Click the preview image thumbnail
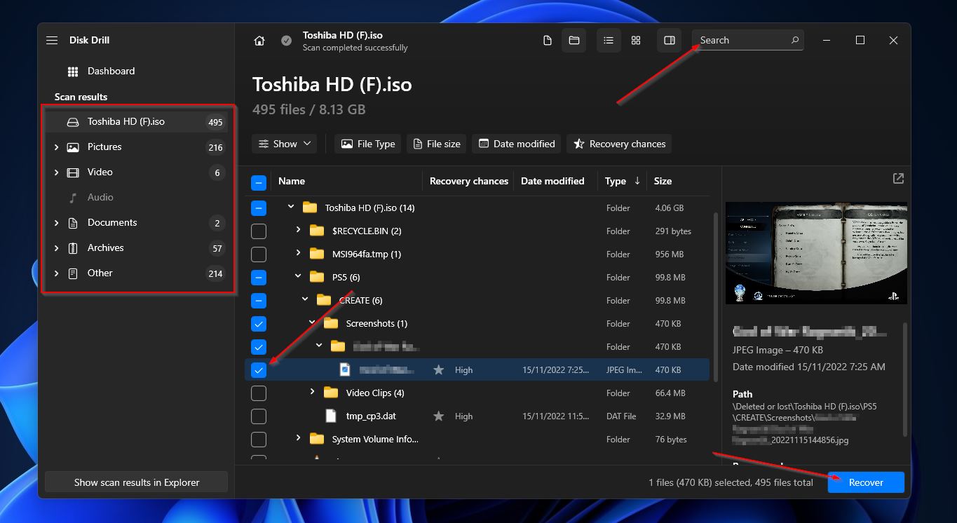The height and width of the screenshot is (523, 957). (x=816, y=253)
